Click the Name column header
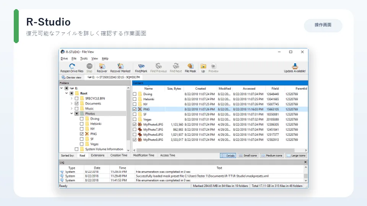367x206 pixels. coord(148,89)
